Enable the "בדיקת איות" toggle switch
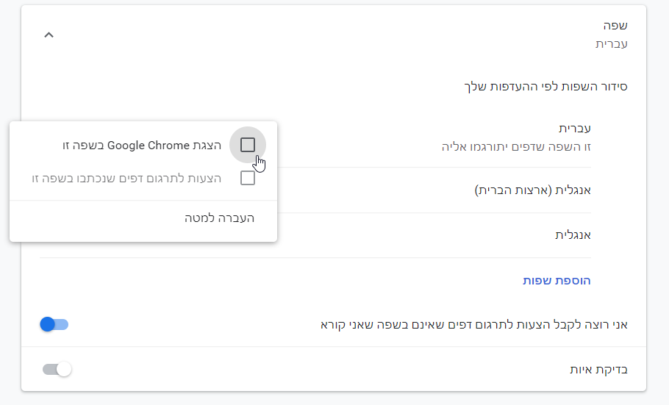The width and height of the screenshot is (669, 405). point(57,369)
